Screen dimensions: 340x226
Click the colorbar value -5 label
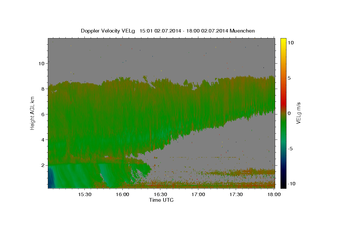pos(290,149)
